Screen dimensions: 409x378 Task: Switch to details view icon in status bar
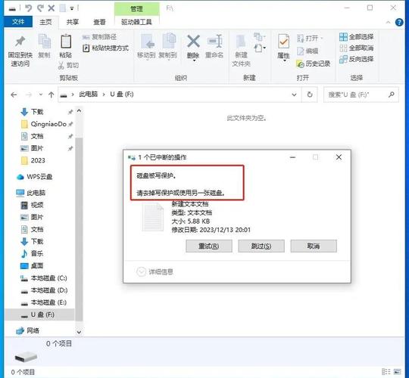click(386, 372)
